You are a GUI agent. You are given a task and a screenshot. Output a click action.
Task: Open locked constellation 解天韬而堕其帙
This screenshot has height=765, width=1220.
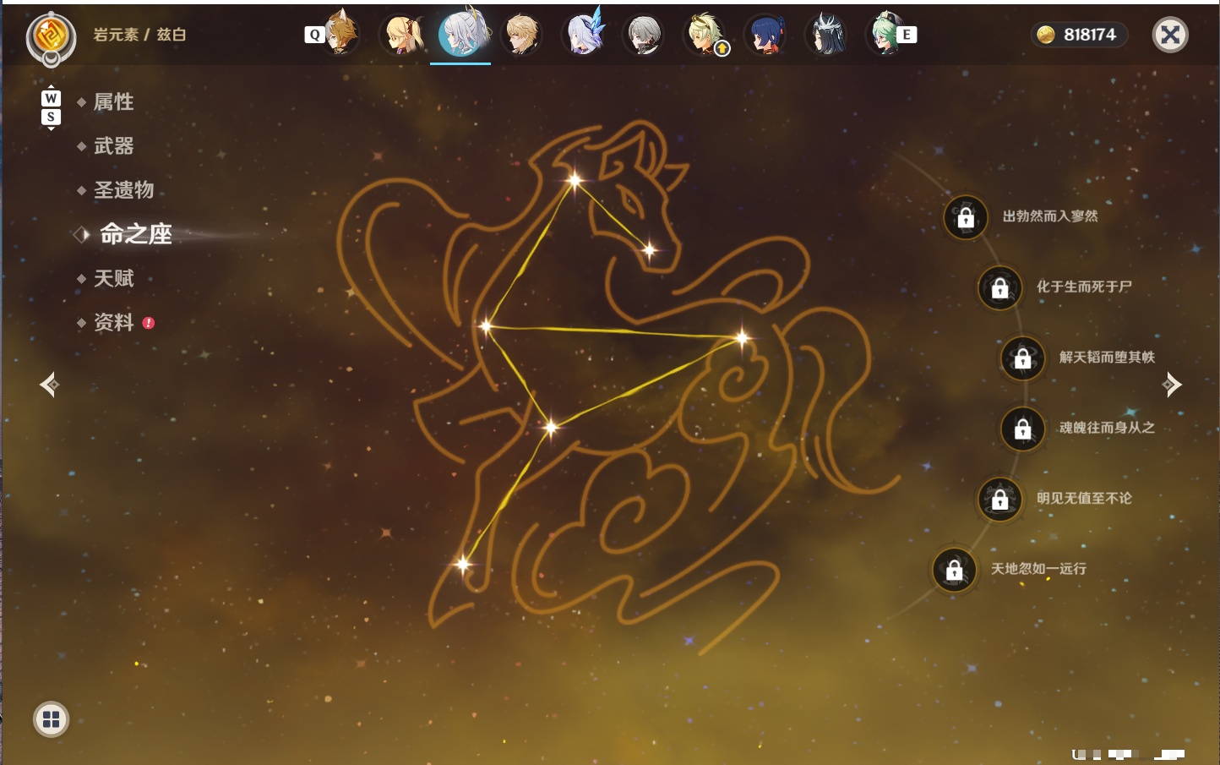(1022, 358)
